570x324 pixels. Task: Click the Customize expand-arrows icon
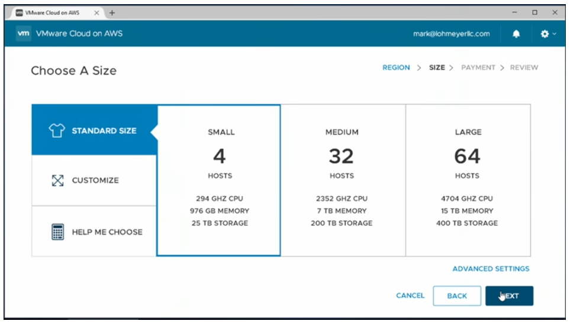[x=57, y=180]
